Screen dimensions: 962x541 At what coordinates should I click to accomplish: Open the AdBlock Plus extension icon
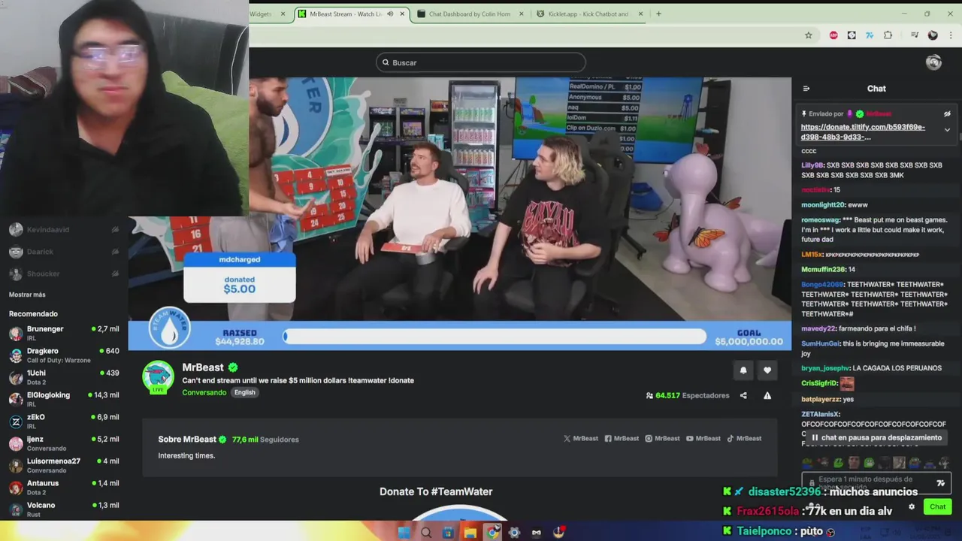(833, 35)
